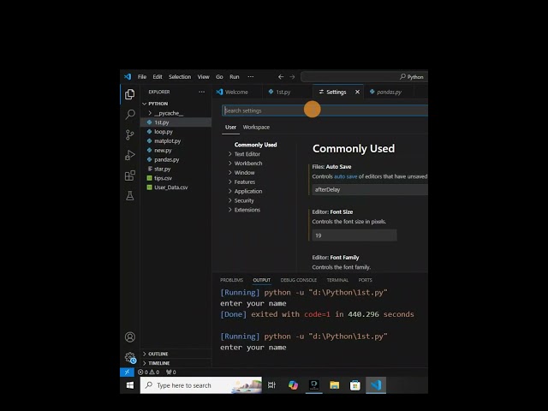Screen dimensions: 548x411
Task: Select the Workspace settings tab
Action: click(x=256, y=128)
